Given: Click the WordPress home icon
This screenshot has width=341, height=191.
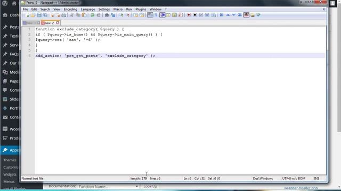Looking at the screenshot, I should (14, 3).
